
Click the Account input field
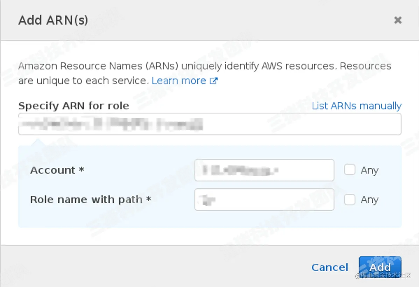coord(264,170)
